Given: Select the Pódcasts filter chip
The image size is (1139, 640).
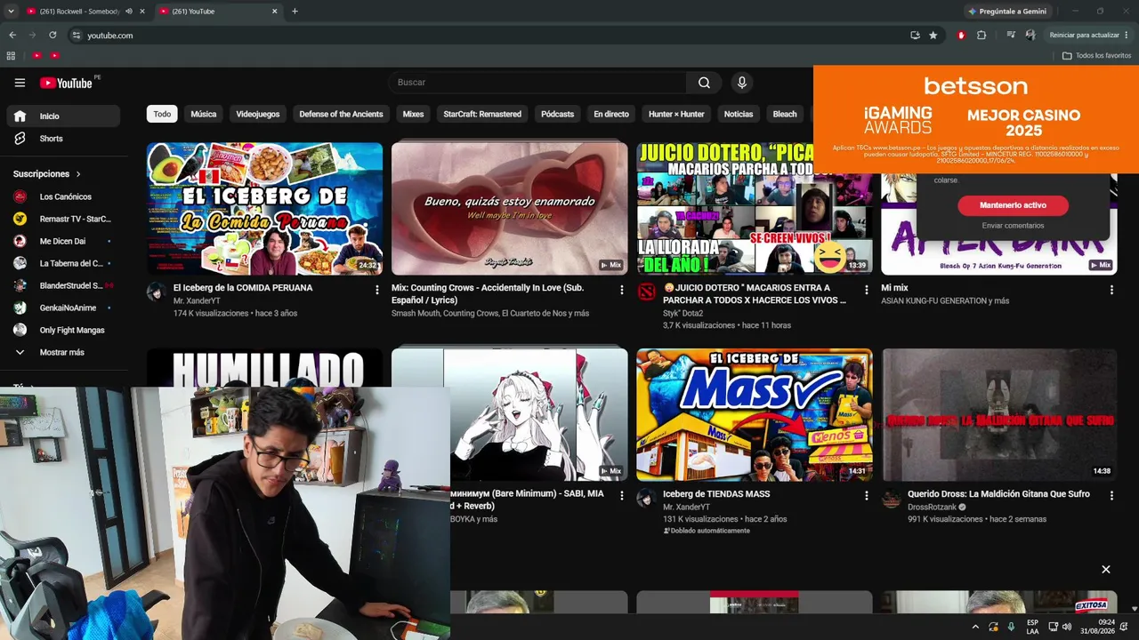Looking at the screenshot, I should tap(558, 114).
